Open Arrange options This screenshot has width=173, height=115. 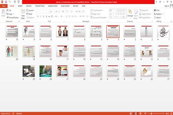point(130,14)
